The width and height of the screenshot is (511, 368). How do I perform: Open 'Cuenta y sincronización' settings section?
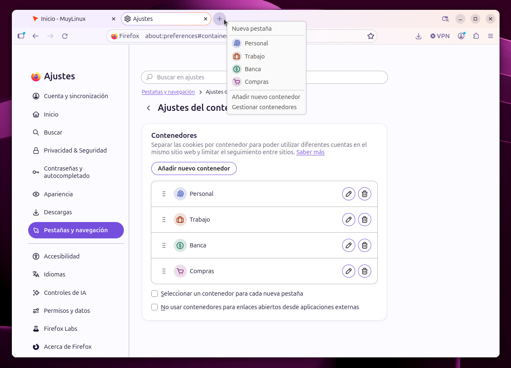click(76, 96)
